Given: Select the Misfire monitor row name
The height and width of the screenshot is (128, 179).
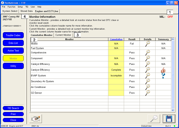Looking at the screenshot, I should pyautogui.click(x=34, y=44).
